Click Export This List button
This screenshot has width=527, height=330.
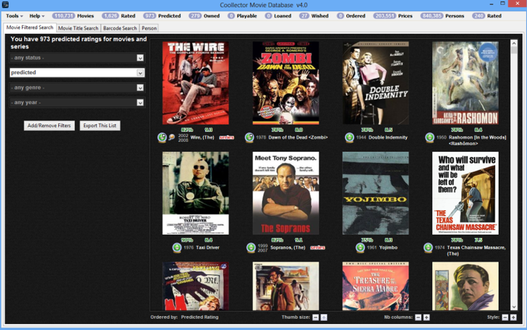[x=100, y=126]
